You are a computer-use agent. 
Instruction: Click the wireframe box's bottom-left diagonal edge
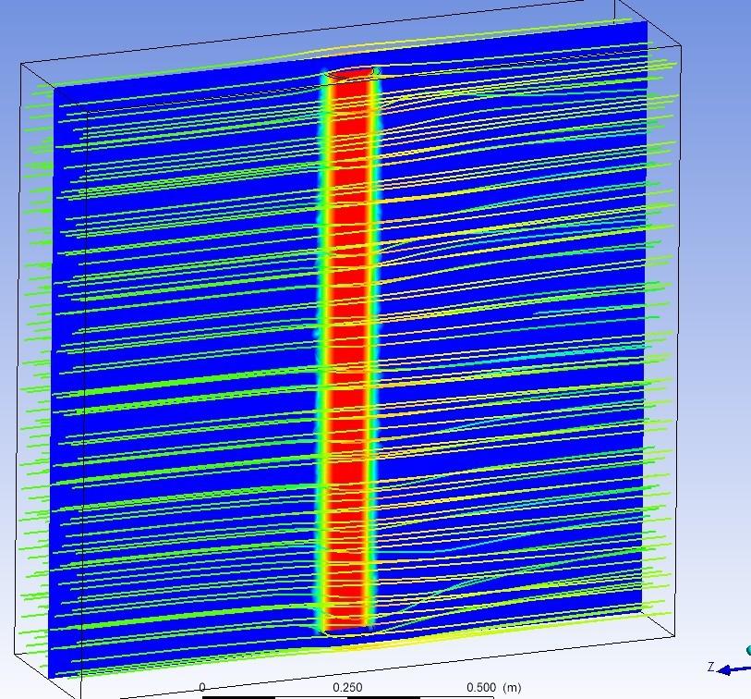click(43, 676)
